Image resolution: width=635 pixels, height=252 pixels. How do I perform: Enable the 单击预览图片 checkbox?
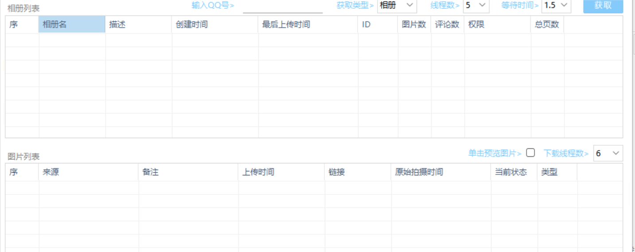tap(530, 153)
